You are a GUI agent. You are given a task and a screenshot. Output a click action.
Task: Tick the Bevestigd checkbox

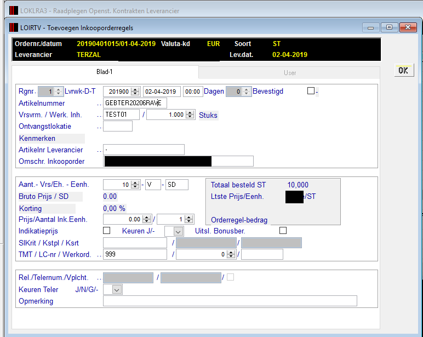(x=311, y=90)
